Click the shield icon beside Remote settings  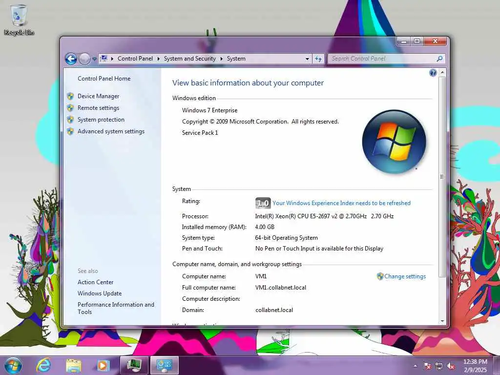point(70,108)
